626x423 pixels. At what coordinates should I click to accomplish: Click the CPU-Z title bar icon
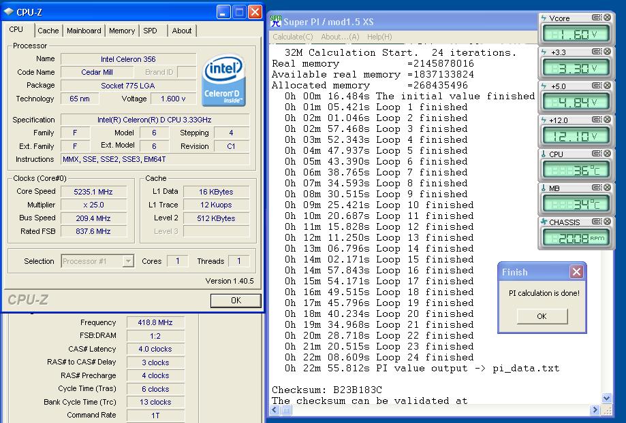coord(9,12)
